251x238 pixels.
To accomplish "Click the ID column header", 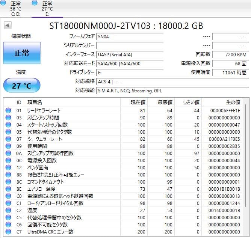I will pos(19,102).
